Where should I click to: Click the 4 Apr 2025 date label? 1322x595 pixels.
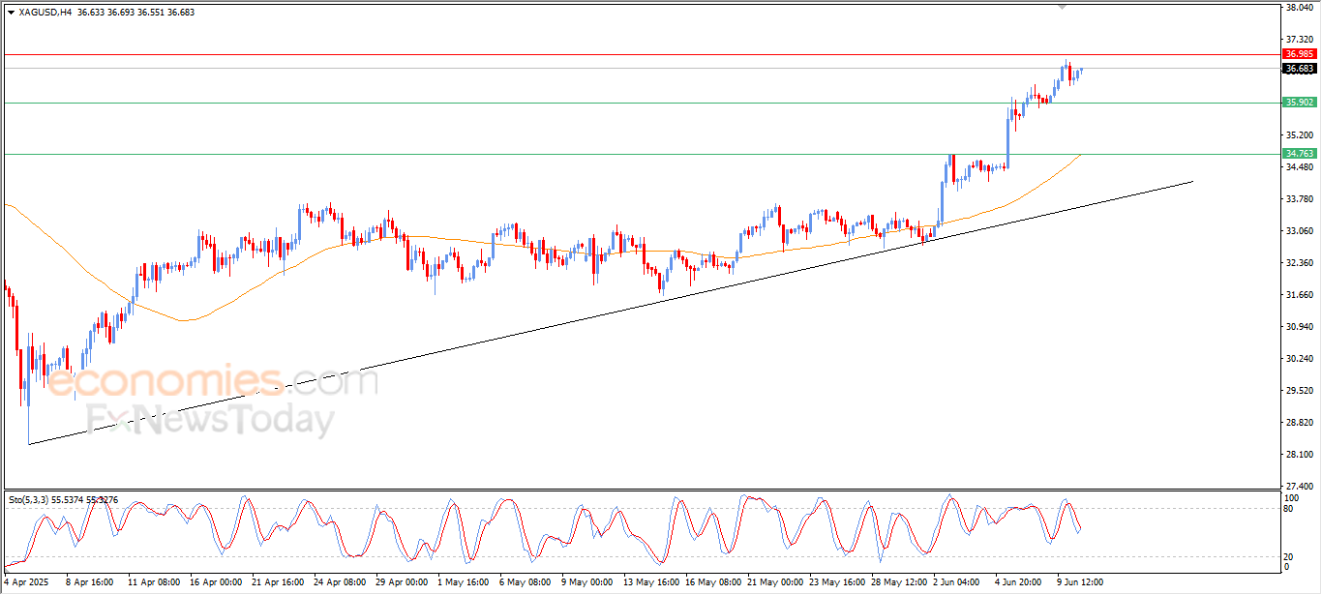[x=26, y=582]
